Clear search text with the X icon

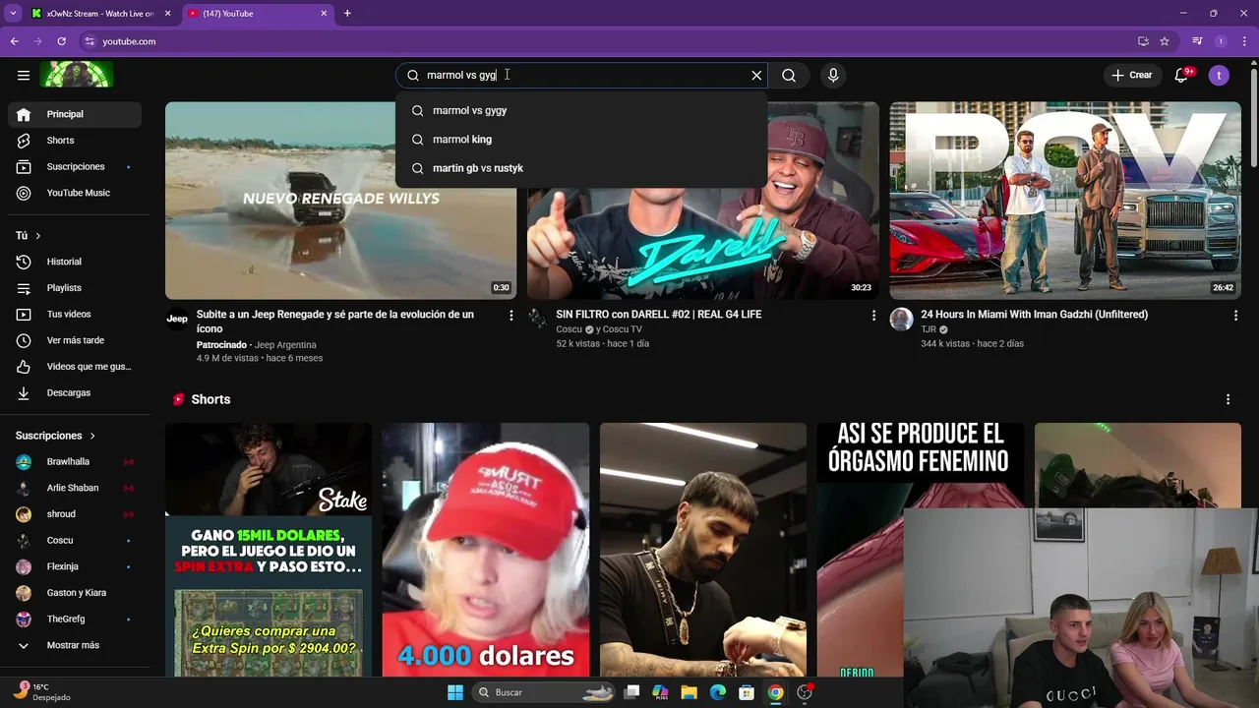click(x=756, y=75)
